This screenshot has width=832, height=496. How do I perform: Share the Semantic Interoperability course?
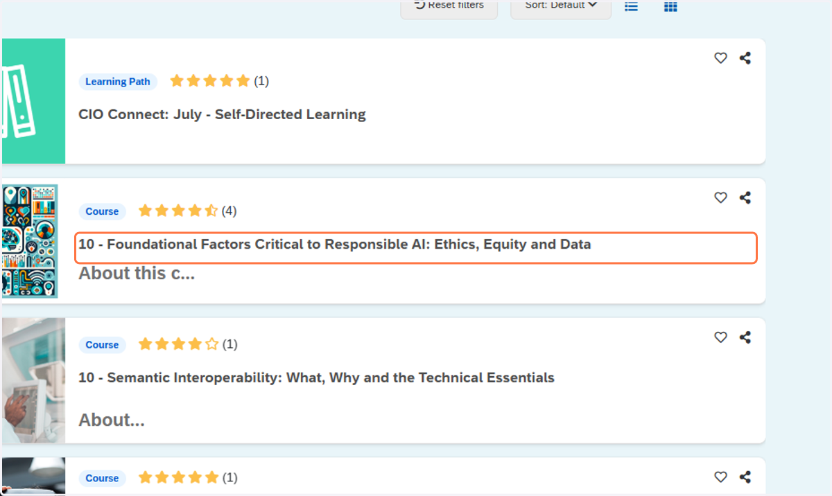[x=745, y=337]
